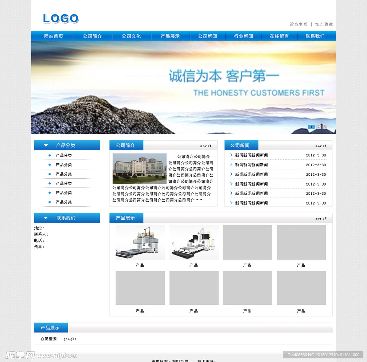Open the 在线留言 menu item

[279, 36]
